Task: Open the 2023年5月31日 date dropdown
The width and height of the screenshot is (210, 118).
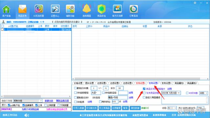Action: click(171, 93)
